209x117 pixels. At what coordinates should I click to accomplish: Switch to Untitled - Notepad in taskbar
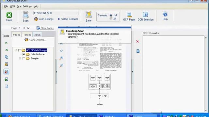[51, 116]
